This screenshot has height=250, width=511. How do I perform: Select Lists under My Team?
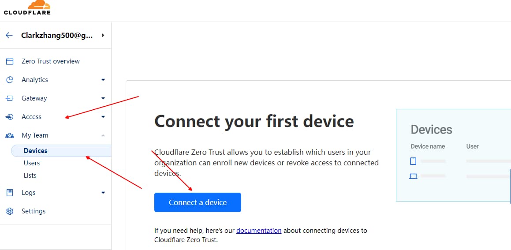pos(30,175)
